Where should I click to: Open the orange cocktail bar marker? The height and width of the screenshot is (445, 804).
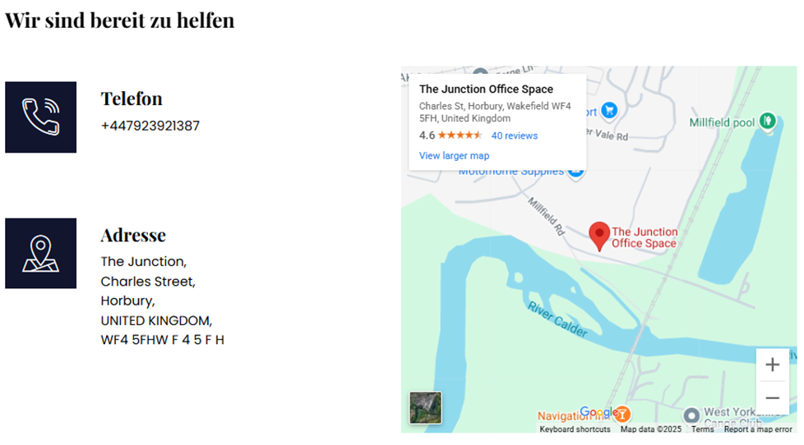[622, 414]
